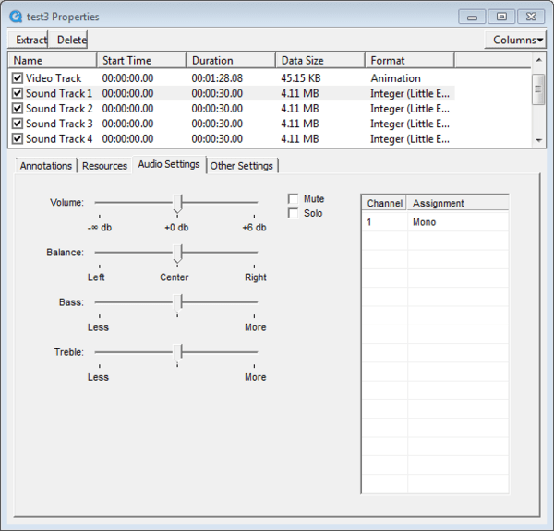This screenshot has width=554, height=531.
Task: Select the Sound Track 2 row name
Action: [x=59, y=108]
